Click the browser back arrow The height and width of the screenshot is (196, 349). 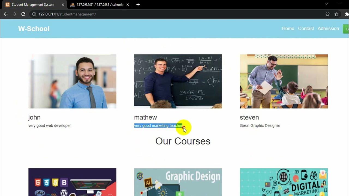point(6,14)
